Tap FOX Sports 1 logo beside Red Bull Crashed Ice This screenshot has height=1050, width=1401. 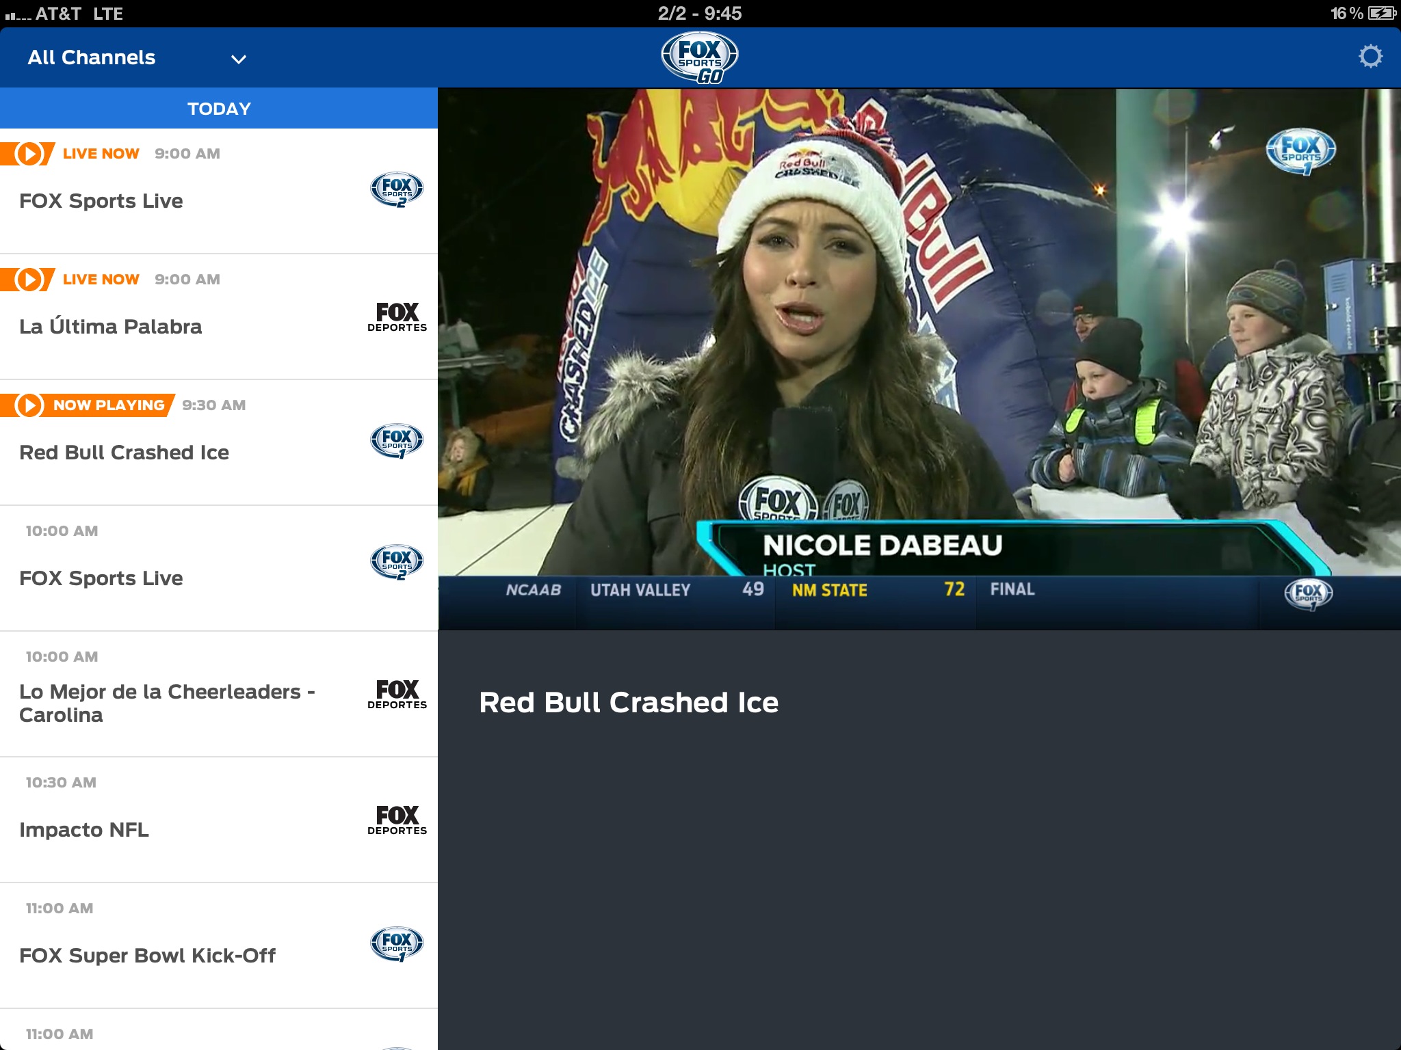tap(397, 442)
